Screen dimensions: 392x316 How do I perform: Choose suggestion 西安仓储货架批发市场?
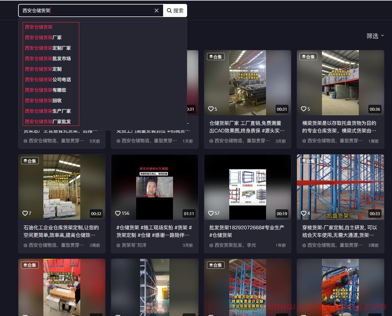click(x=48, y=58)
